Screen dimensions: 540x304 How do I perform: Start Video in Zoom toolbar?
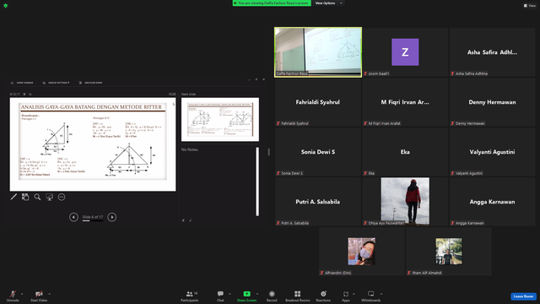39,296
